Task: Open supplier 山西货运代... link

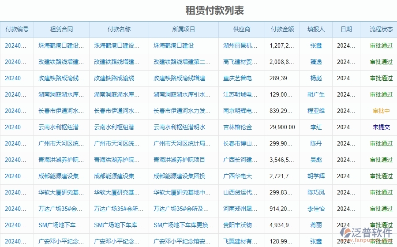Action: pyautogui.click(x=240, y=193)
